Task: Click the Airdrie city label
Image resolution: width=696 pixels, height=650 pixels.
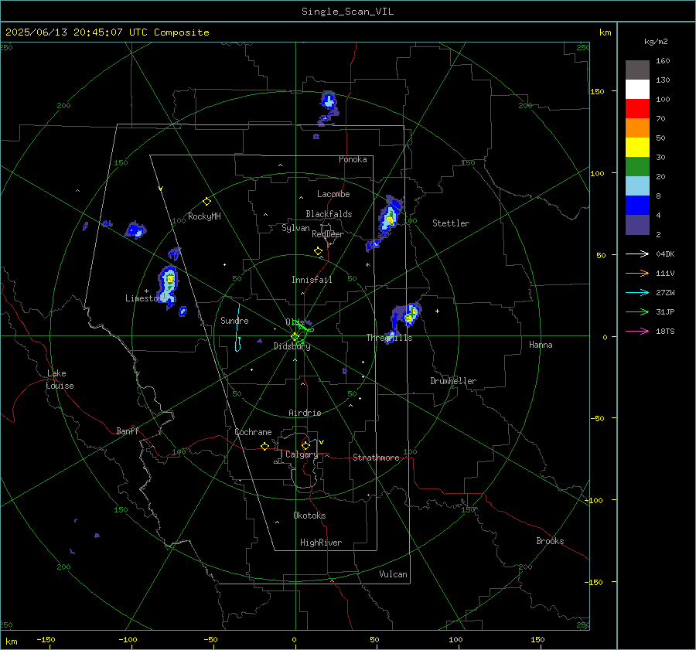Action: [x=305, y=413]
